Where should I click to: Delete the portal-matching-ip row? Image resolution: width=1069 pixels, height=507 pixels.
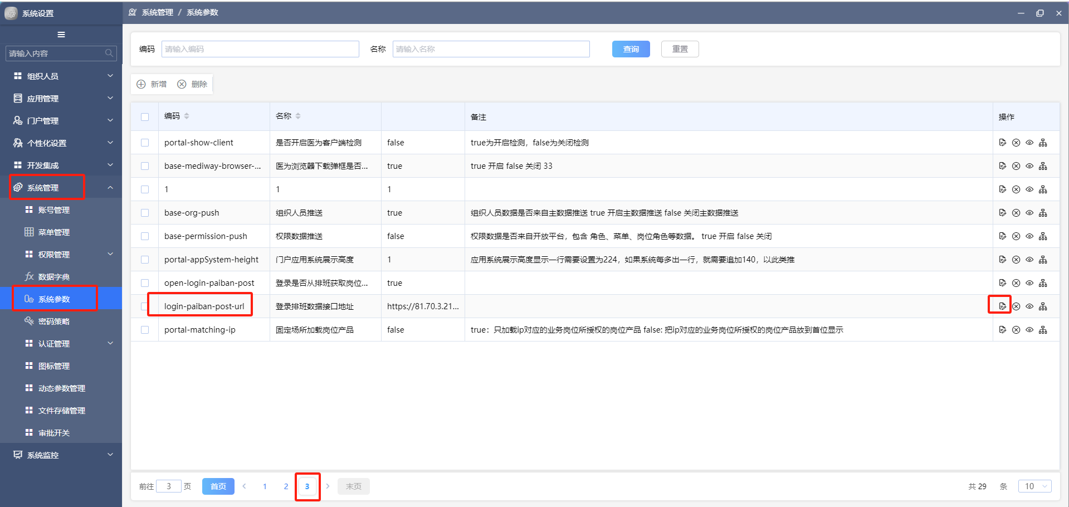(x=1016, y=330)
